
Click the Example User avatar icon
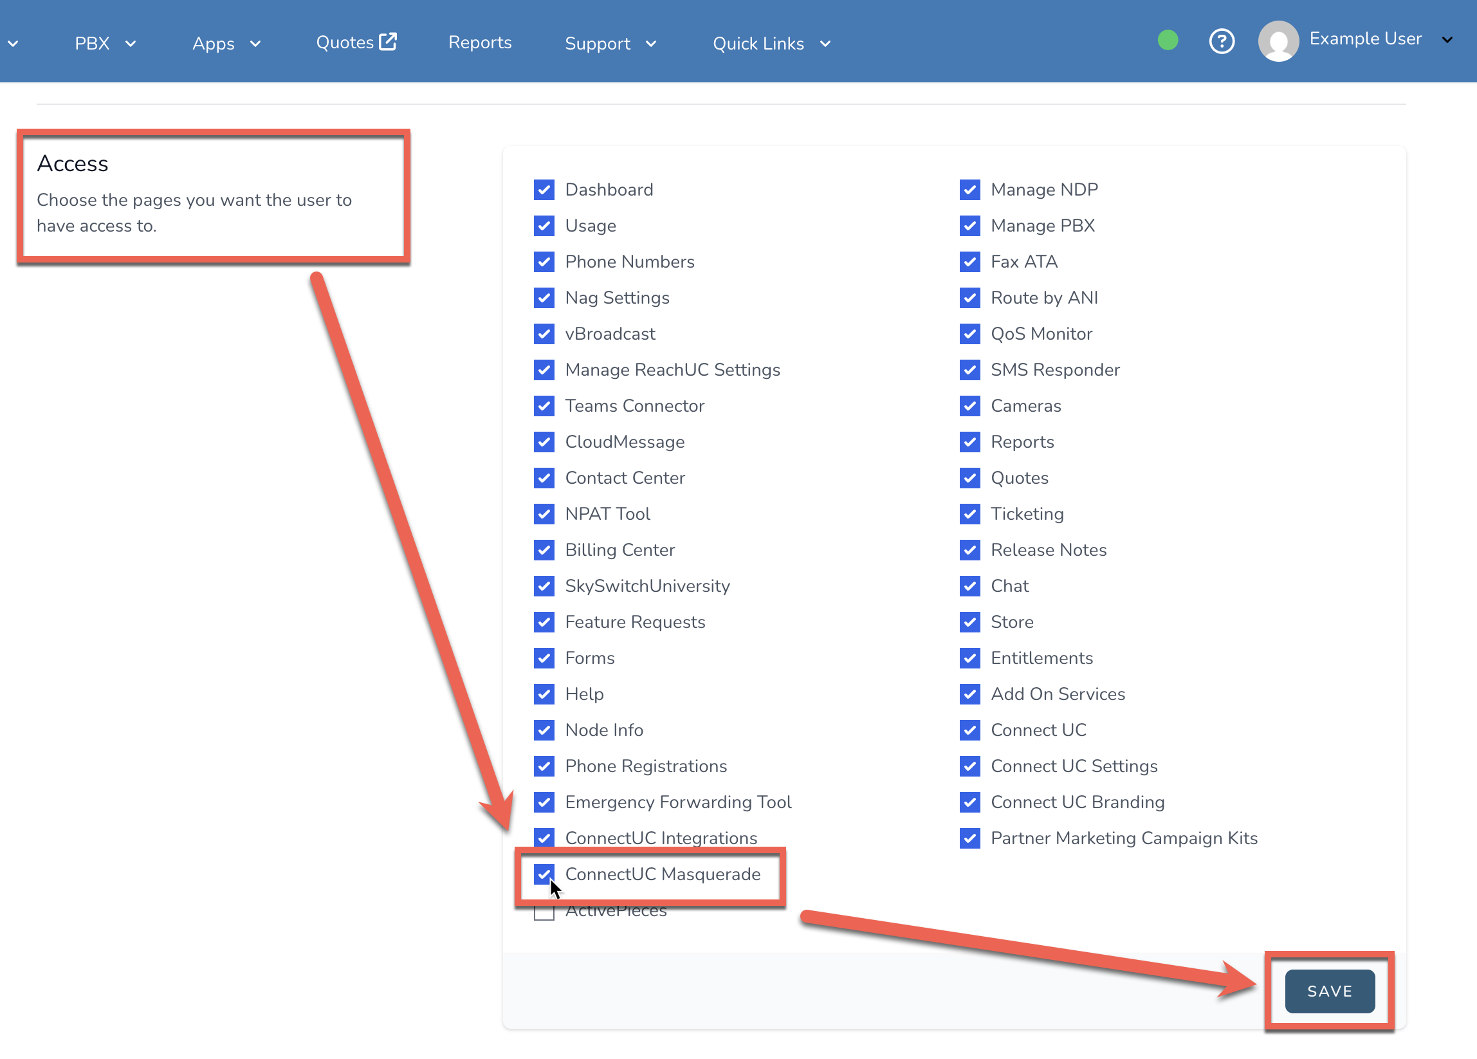pos(1278,41)
